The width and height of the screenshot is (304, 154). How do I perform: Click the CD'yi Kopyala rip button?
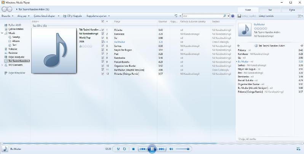pos(73,16)
